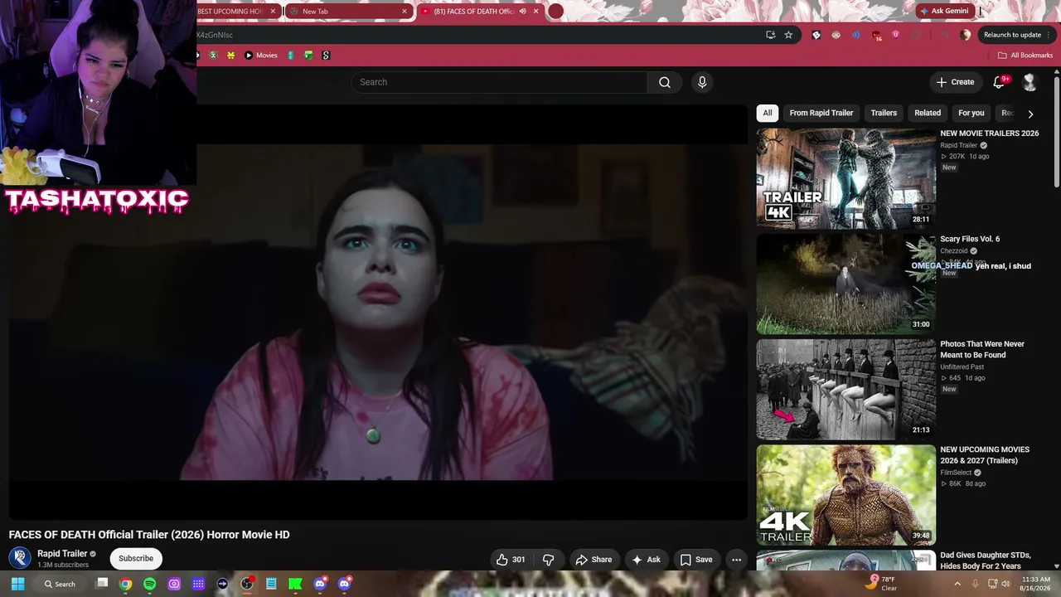Close the New Tab tab
Screen dimensions: 1061x597
click(x=405, y=12)
